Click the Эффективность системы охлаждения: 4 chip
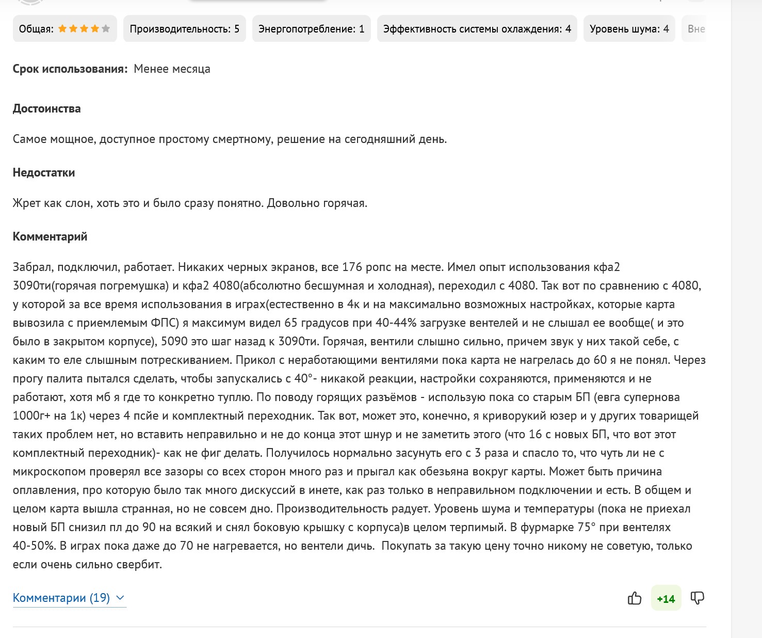 pos(477,29)
